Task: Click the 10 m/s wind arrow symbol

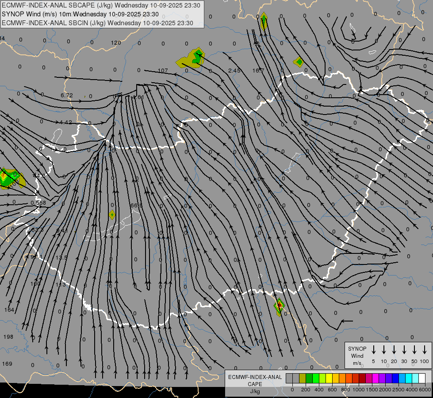Action: [383, 350]
